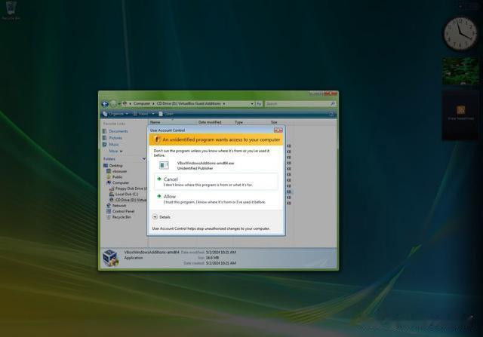
Task: Close the User Account Control dialog
Action: point(278,130)
